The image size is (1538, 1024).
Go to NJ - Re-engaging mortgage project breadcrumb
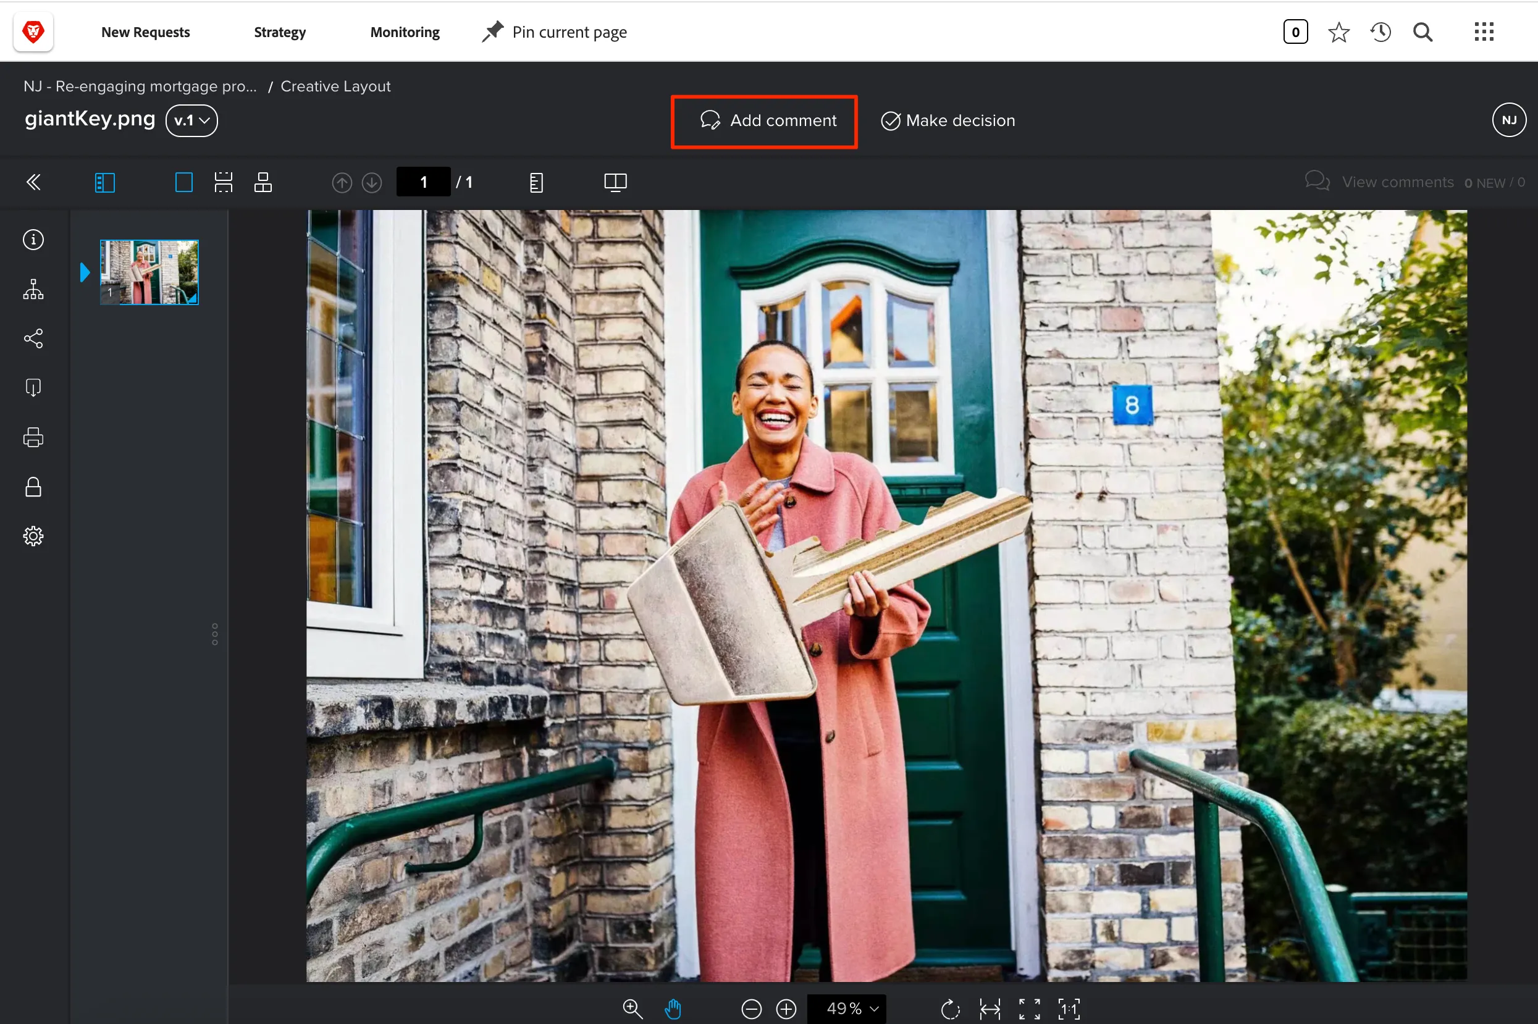point(140,86)
